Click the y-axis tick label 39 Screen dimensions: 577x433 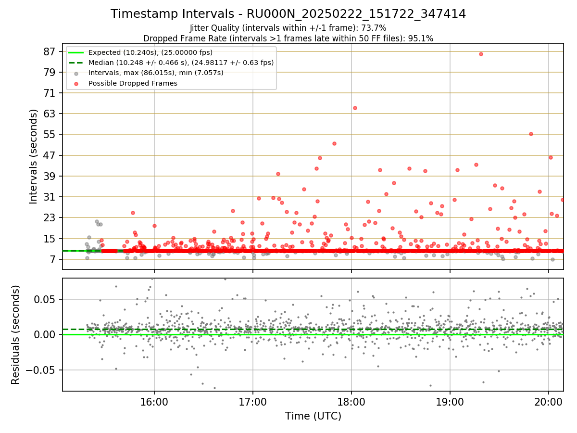coord(50,176)
